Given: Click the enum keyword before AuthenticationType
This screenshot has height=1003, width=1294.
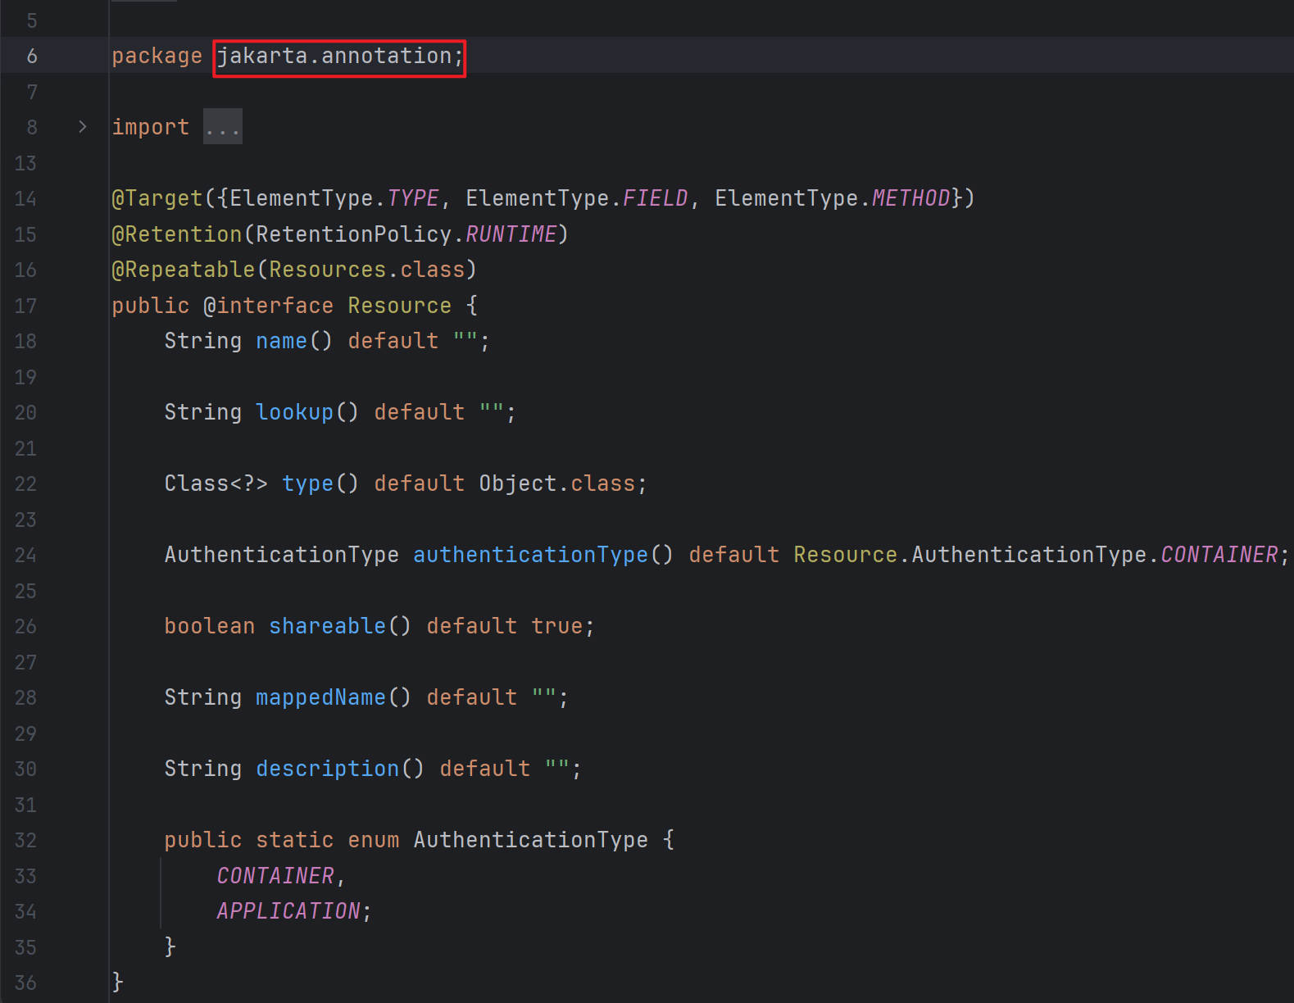Looking at the screenshot, I should (x=373, y=840).
